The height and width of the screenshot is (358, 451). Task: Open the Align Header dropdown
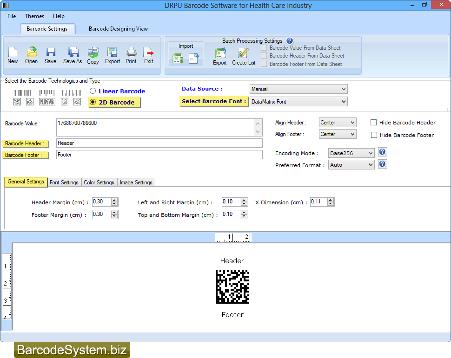click(338, 123)
